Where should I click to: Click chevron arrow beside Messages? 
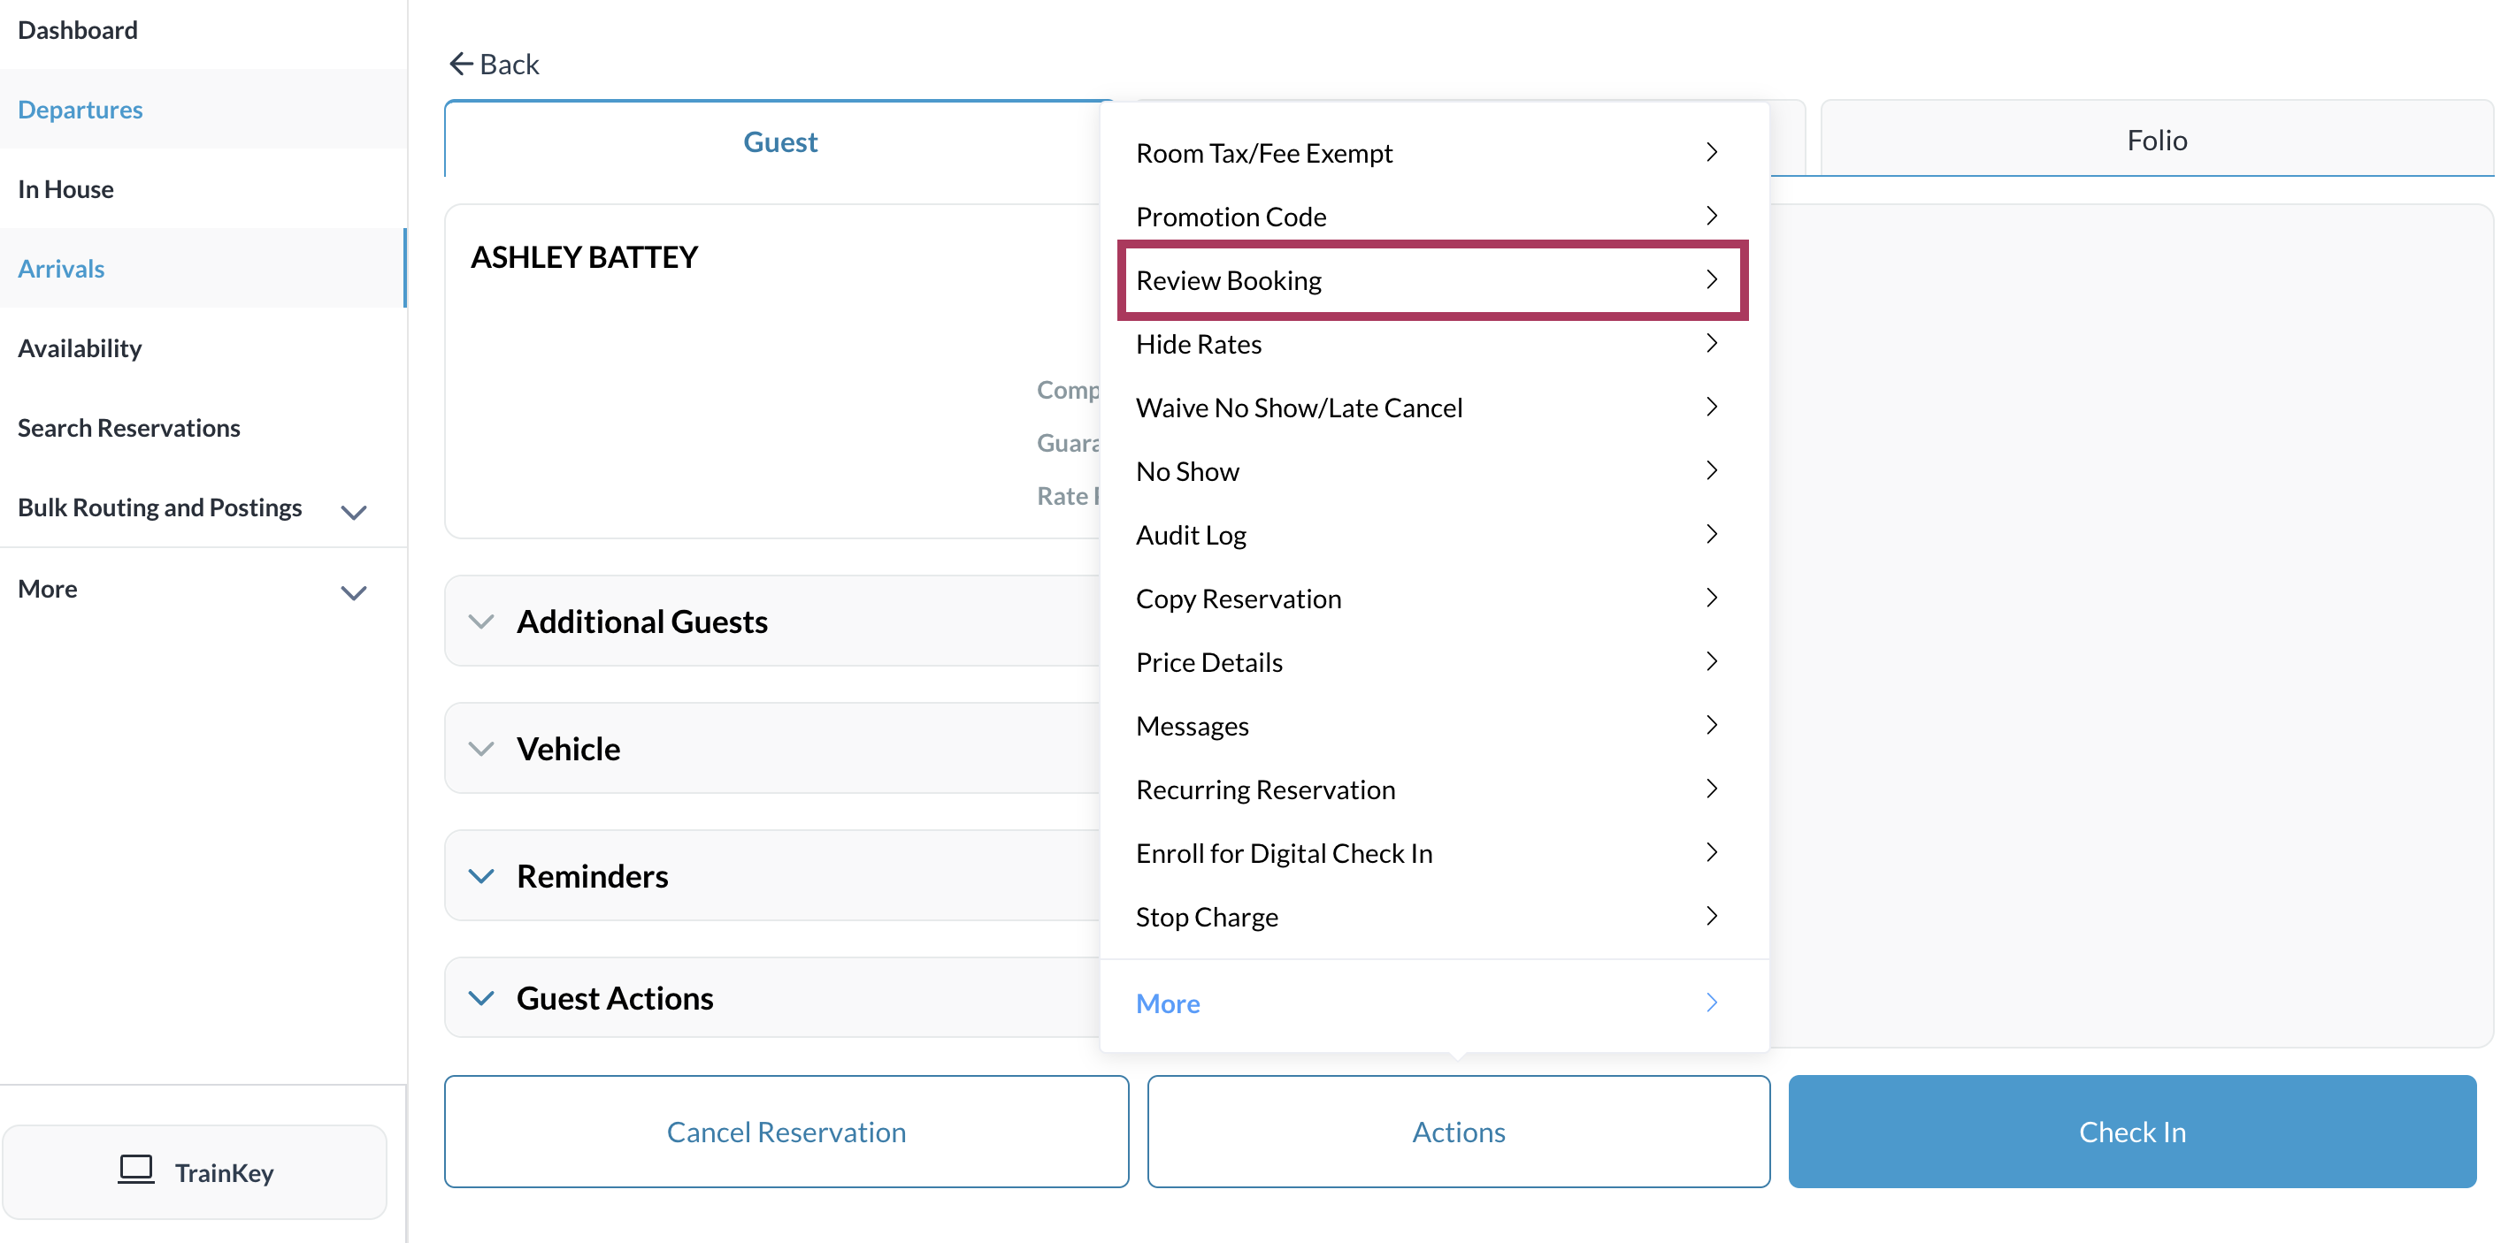1711,725
